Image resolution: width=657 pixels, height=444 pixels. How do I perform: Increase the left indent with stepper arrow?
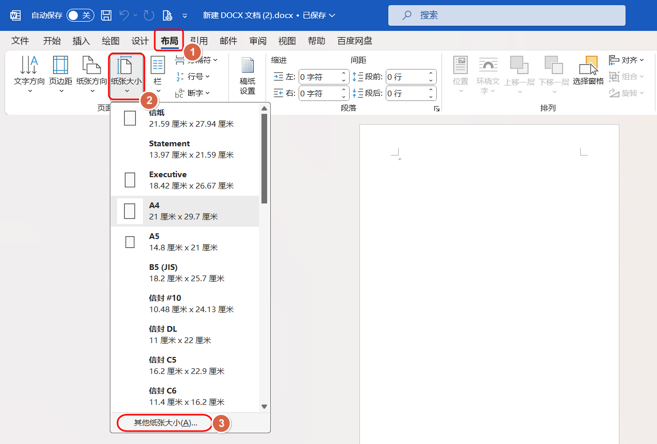344,73
